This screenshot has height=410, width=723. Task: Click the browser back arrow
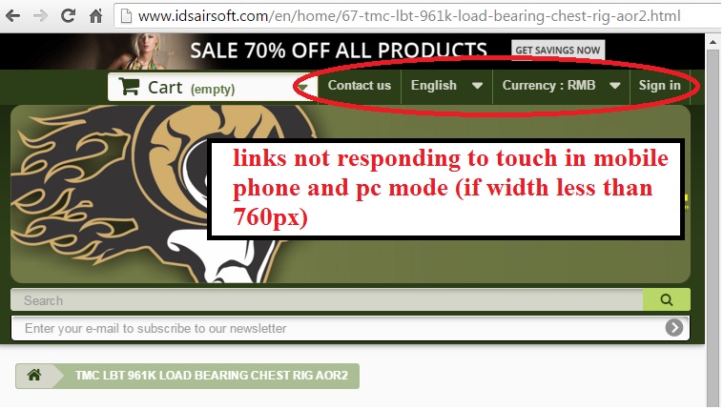[12, 16]
